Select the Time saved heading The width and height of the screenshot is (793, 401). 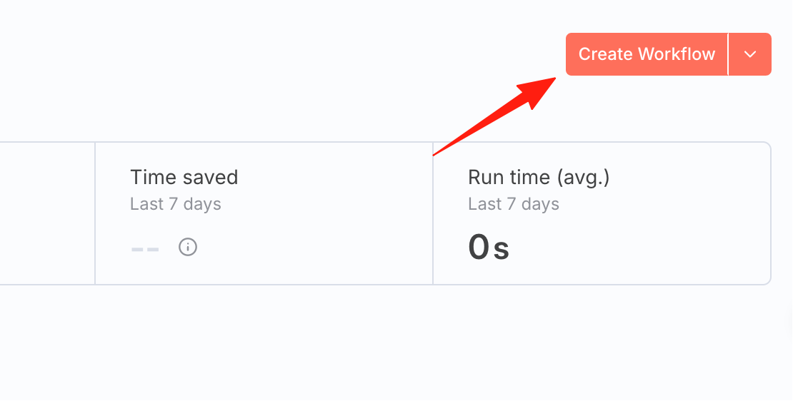(x=184, y=177)
